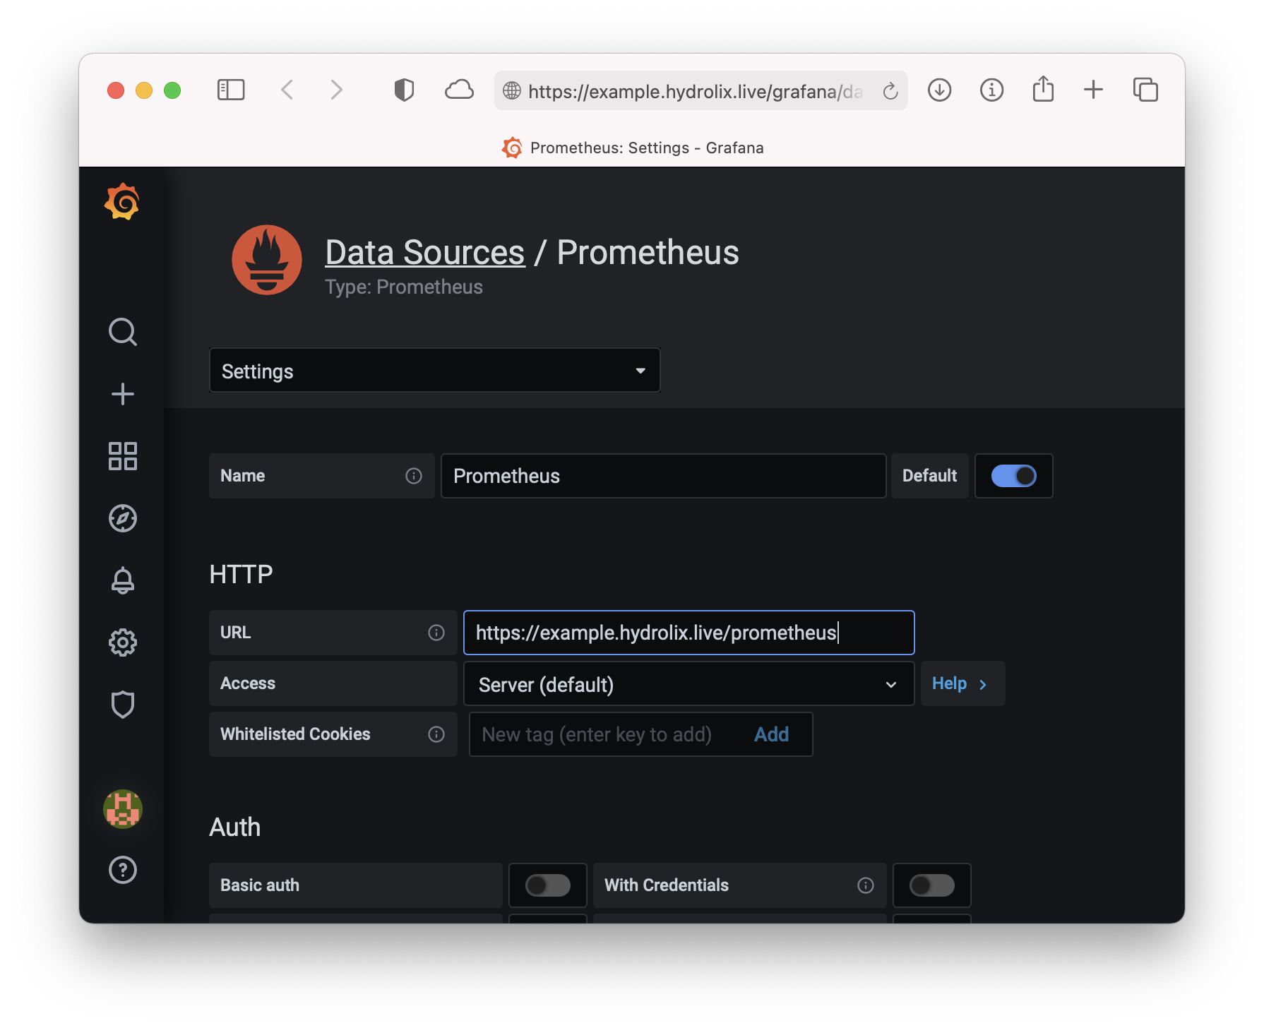
Task: Open the search icon in Grafana sidebar
Action: 123,332
